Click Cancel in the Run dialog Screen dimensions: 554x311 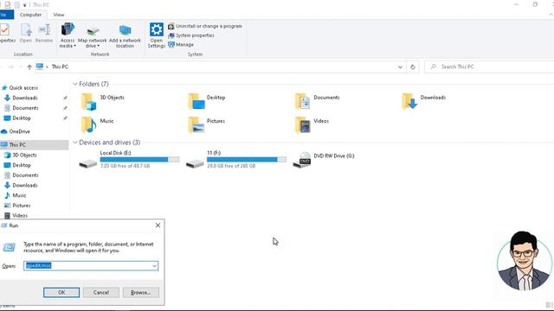click(101, 292)
